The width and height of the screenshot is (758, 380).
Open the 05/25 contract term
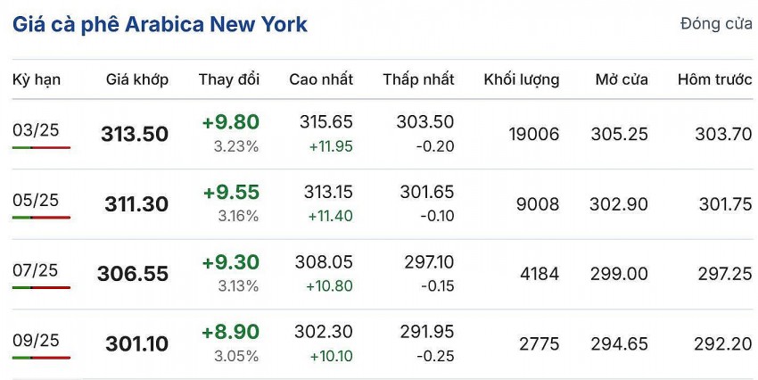[36, 200]
